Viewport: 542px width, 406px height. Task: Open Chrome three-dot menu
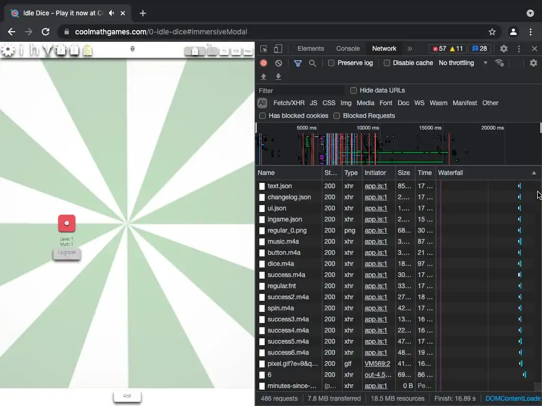pos(530,32)
